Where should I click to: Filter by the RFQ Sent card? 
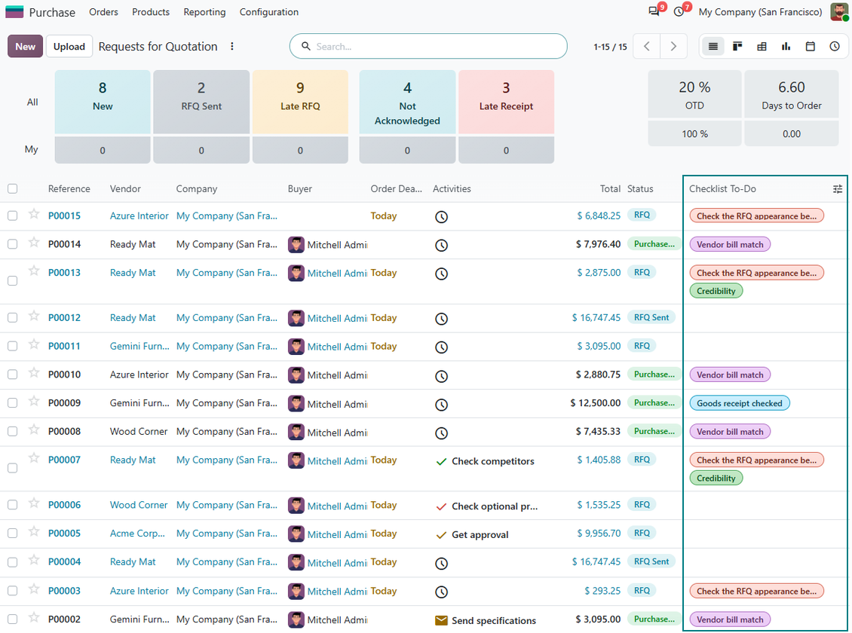pos(201,102)
